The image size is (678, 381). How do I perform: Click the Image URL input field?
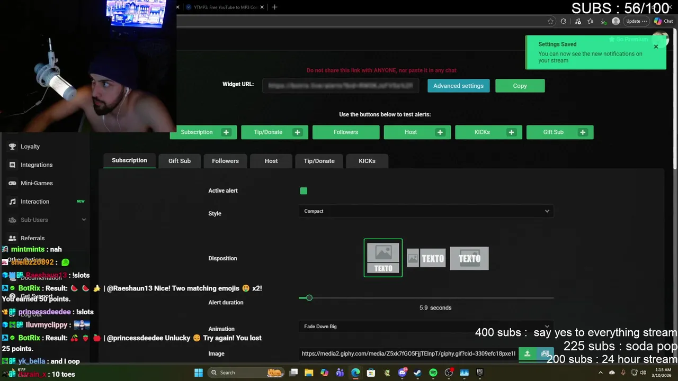[408, 353]
